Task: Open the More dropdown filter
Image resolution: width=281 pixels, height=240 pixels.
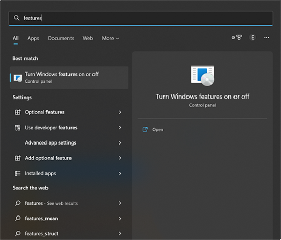Action: pos(110,38)
